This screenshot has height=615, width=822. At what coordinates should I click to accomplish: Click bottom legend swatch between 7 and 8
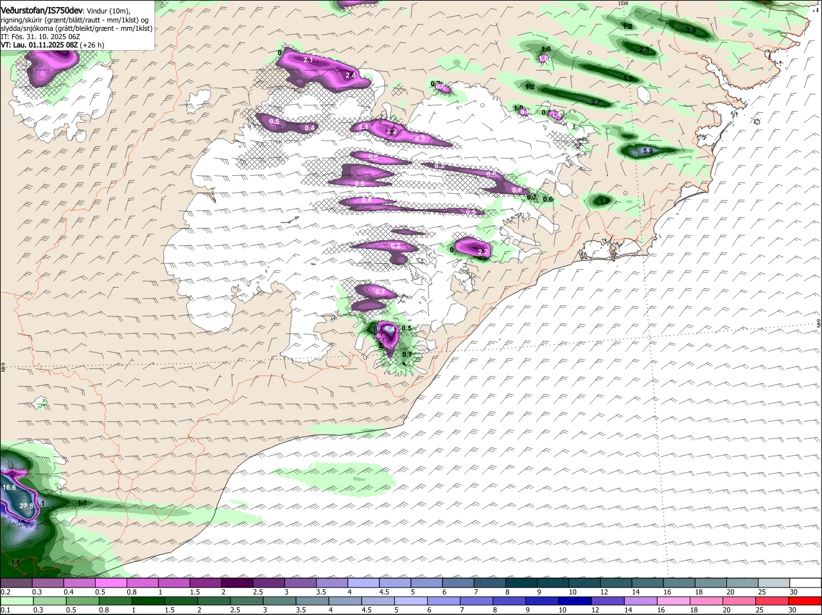[477, 601]
